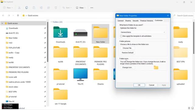195x110 pixels.
Task: Go forward with the right arrow
Action: coord(9,16)
